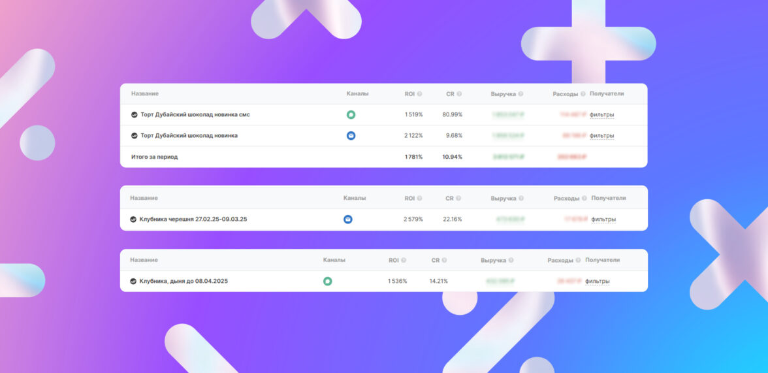Click Каналы header in Торт Дубайский table
The width and height of the screenshot is (768, 373).
point(357,93)
